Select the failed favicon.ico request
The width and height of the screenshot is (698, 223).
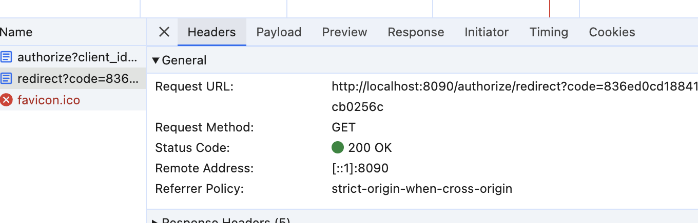tap(73, 100)
